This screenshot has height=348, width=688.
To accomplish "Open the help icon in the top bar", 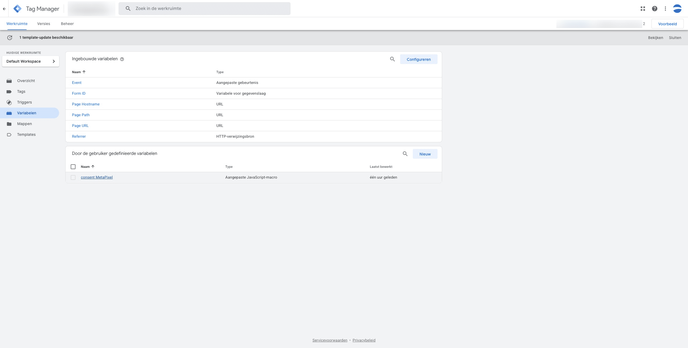I will point(655,8).
